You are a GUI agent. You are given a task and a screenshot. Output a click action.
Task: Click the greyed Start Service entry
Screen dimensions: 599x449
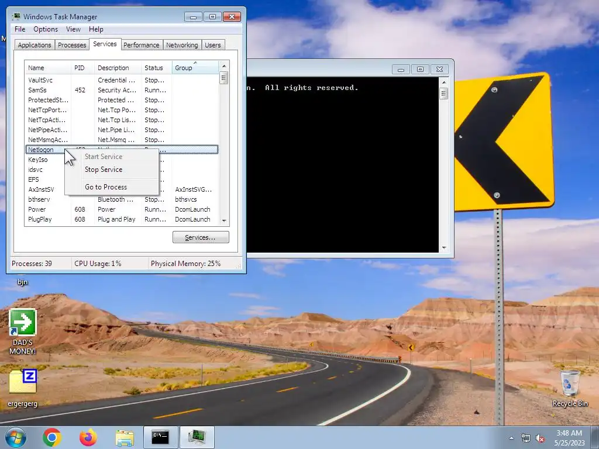[x=112, y=157]
